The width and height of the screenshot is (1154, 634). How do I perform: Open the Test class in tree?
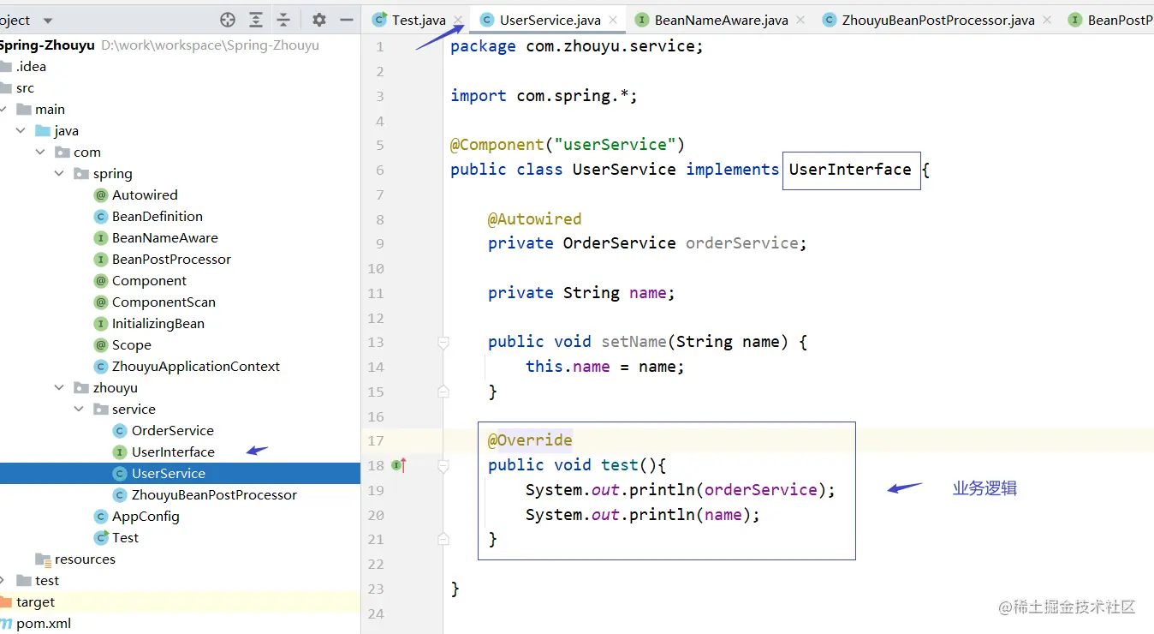click(125, 537)
